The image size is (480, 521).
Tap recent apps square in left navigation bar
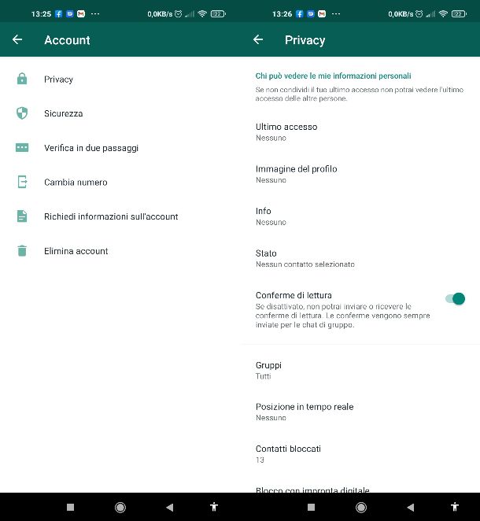pos(70,507)
